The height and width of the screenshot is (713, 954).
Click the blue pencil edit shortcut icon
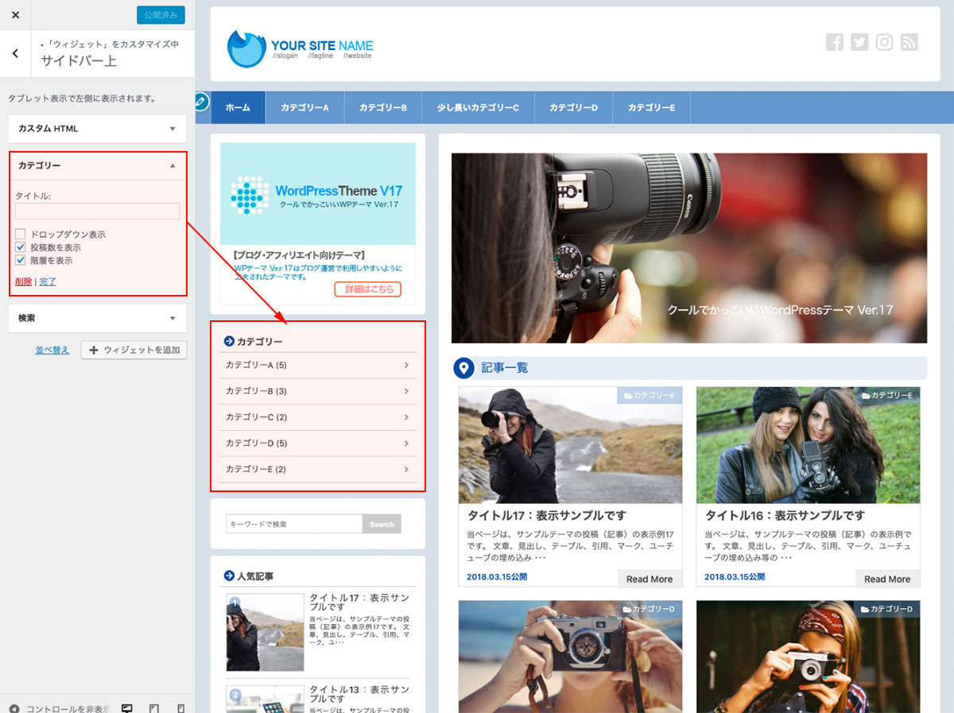[202, 102]
